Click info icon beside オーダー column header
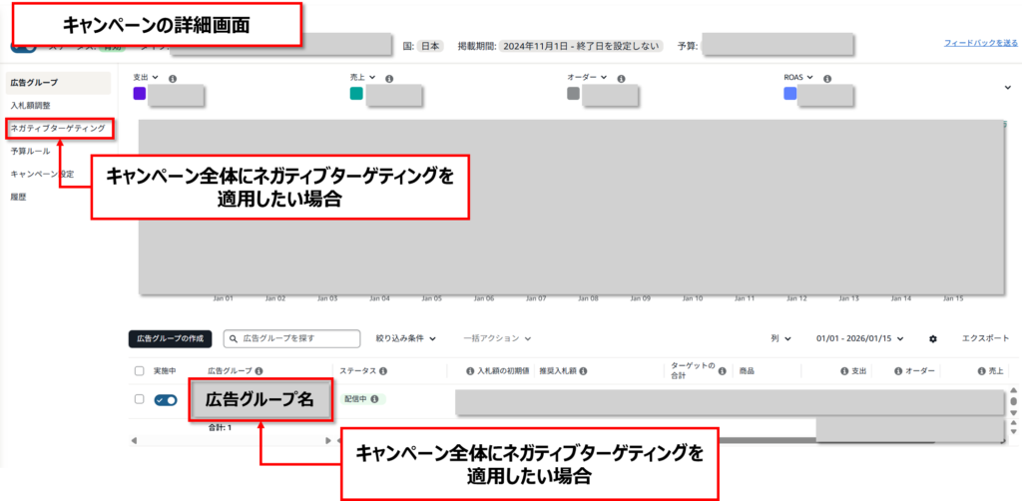 click(897, 370)
